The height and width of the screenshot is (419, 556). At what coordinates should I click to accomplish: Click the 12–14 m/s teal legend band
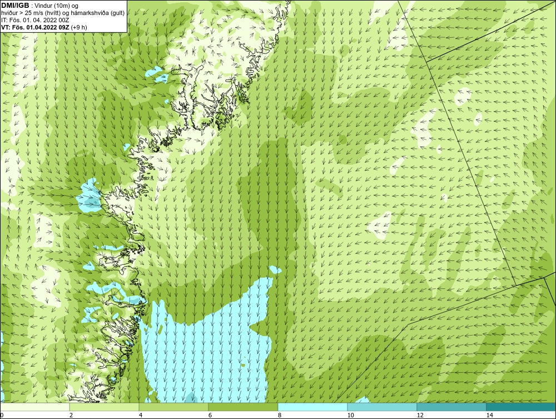[x=451, y=407]
